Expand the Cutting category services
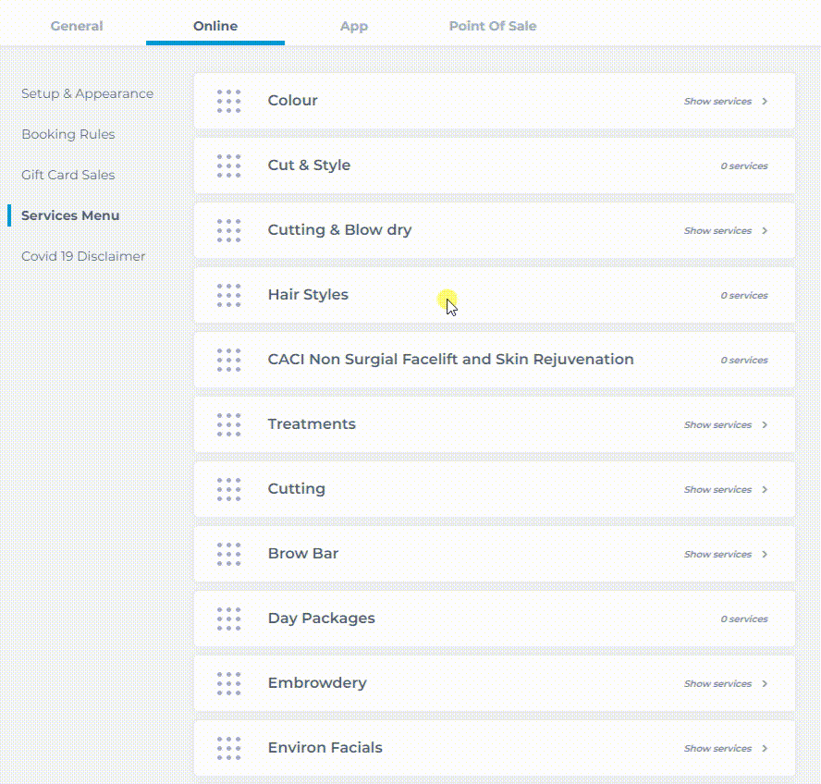 pos(726,490)
